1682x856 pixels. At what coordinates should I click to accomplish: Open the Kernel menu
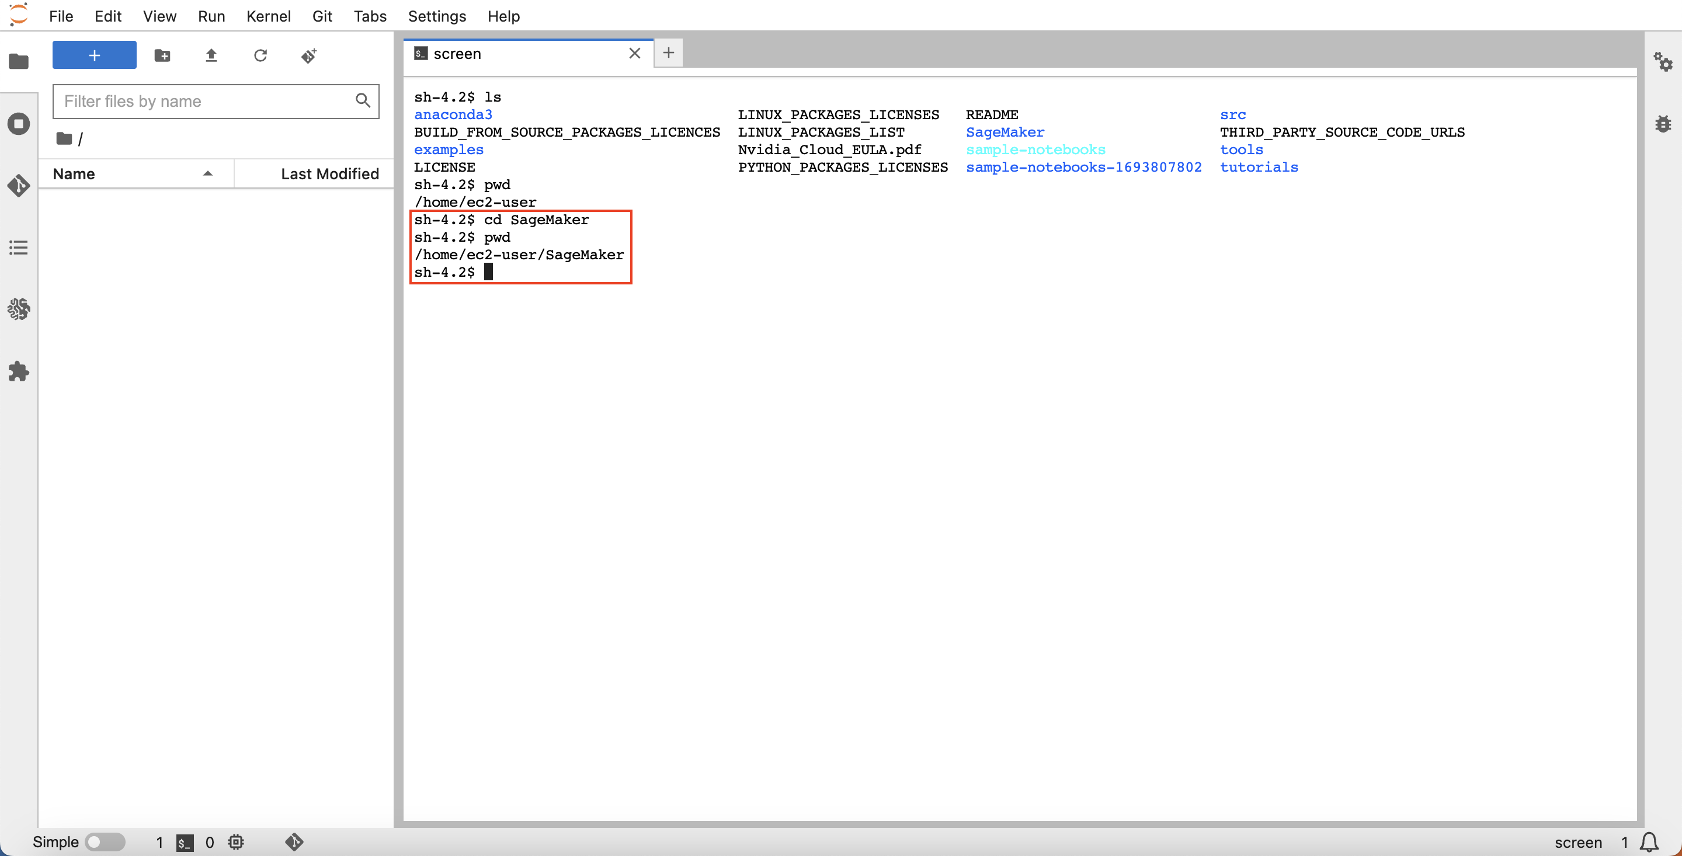pyautogui.click(x=269, y=16)
